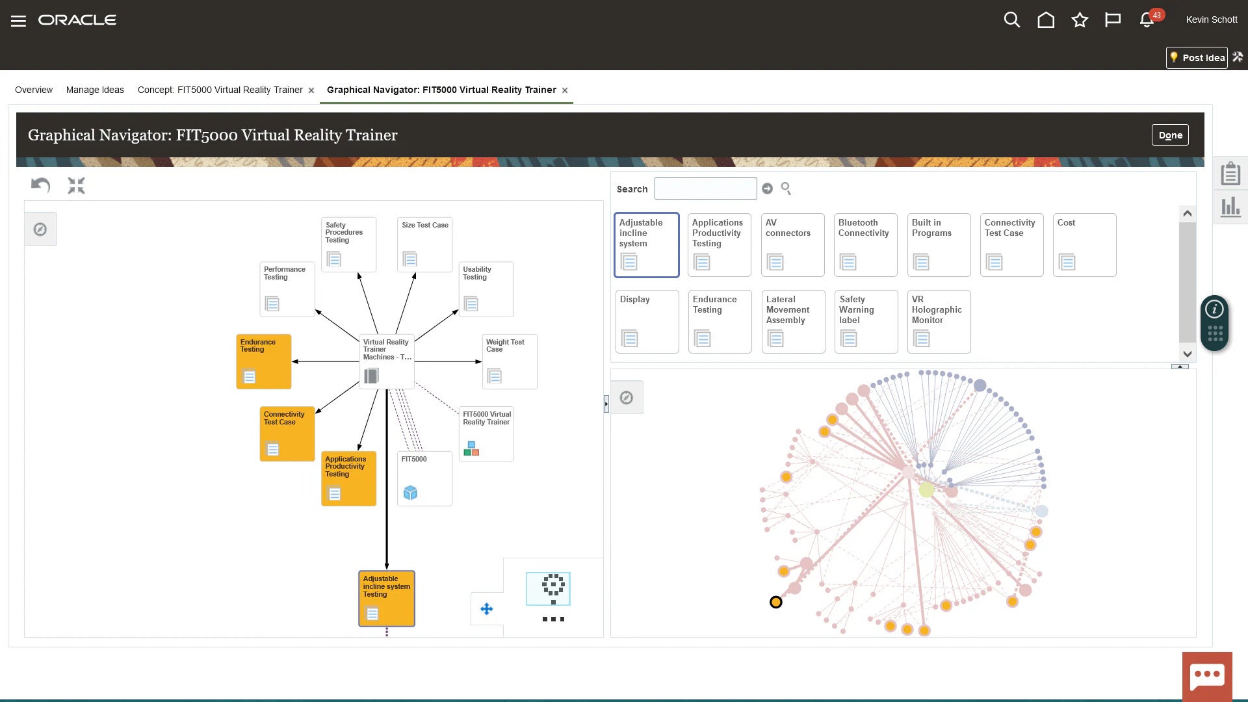
Task: Click the Search text field
Action: coord(705,188)
